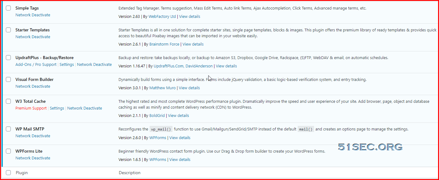Tick the W3 Total Cache checkbox
This screenshot has height=180, width=439.
(8, 101)
